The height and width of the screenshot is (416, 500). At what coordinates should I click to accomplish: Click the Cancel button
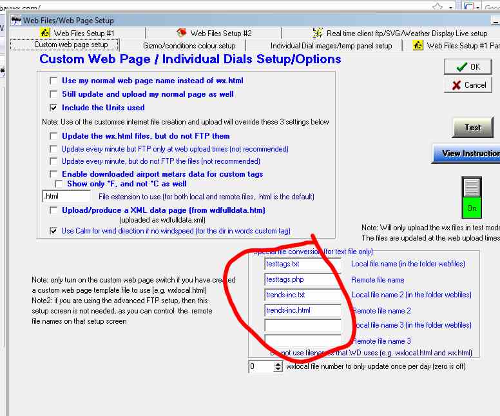[468, 85]
